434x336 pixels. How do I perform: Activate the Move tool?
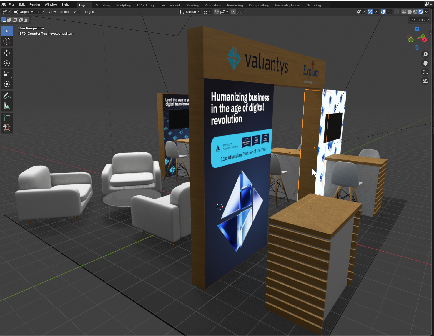tap(7, 53)
